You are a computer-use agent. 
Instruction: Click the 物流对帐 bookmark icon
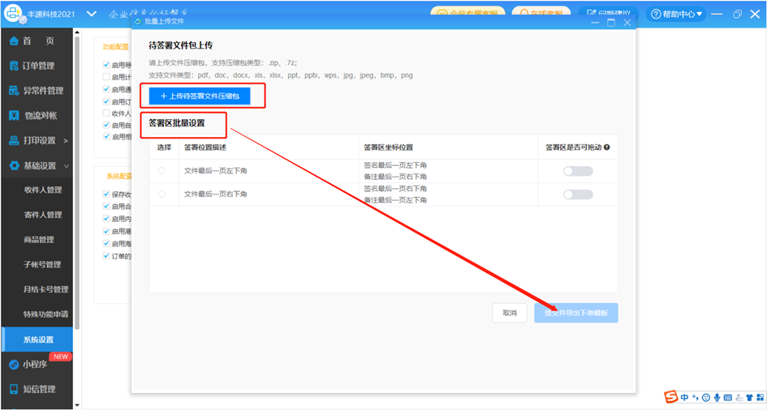pos(14,116)
